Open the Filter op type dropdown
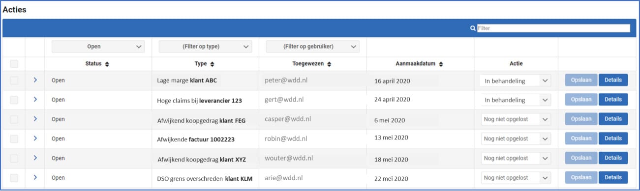 tap(205, 47)
